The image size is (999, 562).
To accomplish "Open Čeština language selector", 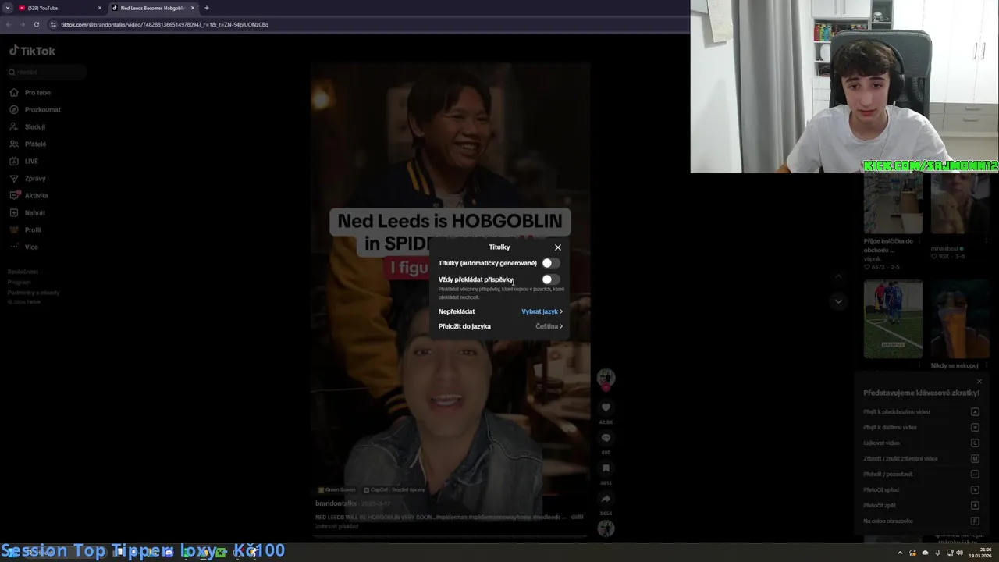I will 549,326.
